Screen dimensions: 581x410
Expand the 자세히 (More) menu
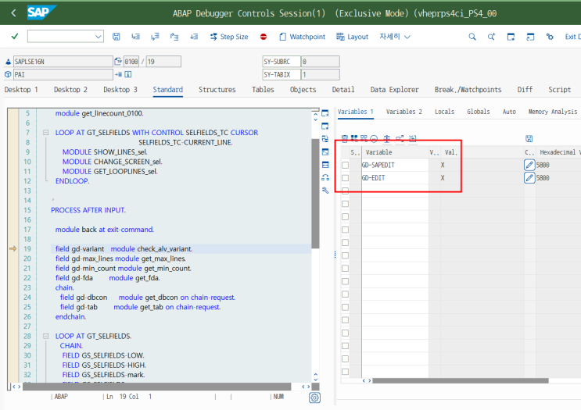393,37
